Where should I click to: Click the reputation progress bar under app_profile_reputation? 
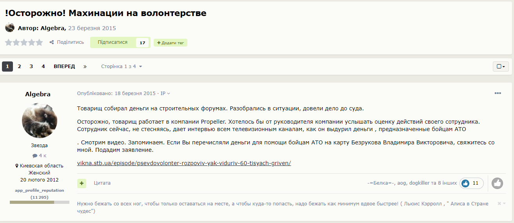(37, 202)
